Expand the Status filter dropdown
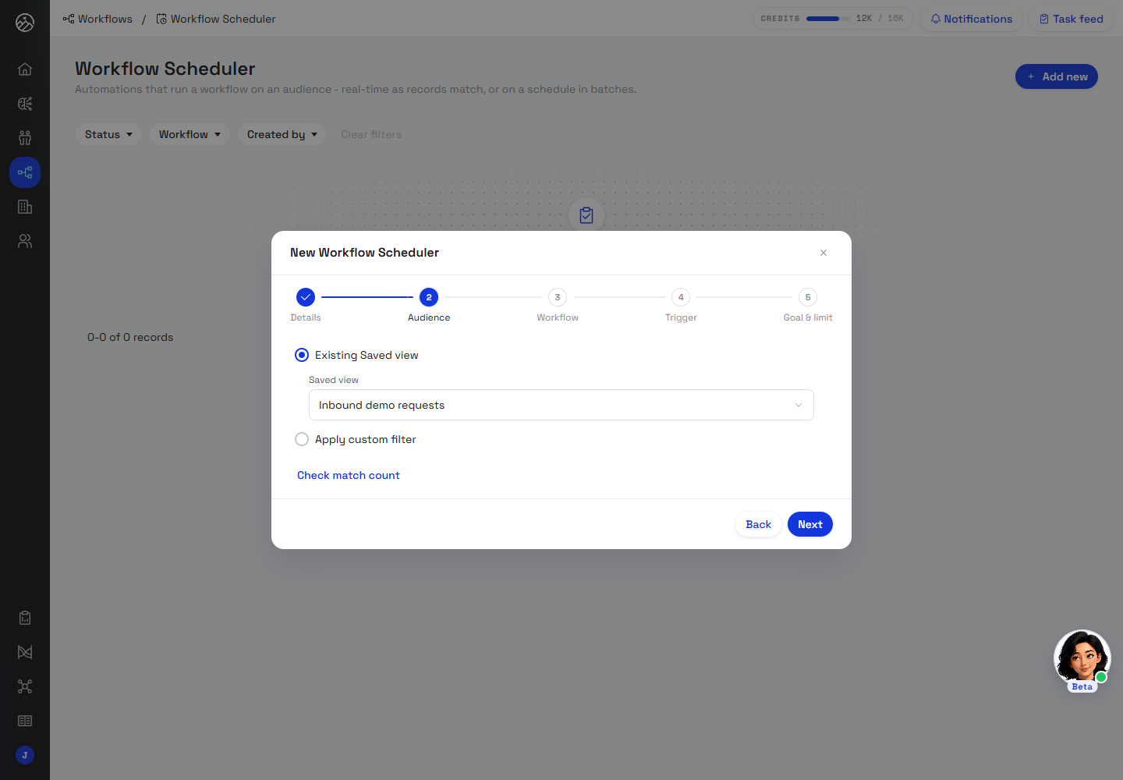The image size is (1123, 780). pyautogui.click(x=108, y=134)
